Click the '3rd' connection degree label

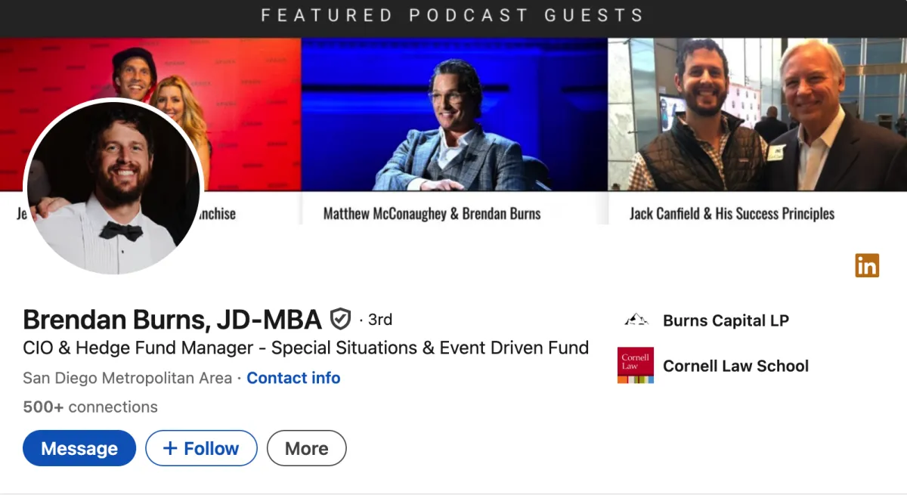pos(380,320)
